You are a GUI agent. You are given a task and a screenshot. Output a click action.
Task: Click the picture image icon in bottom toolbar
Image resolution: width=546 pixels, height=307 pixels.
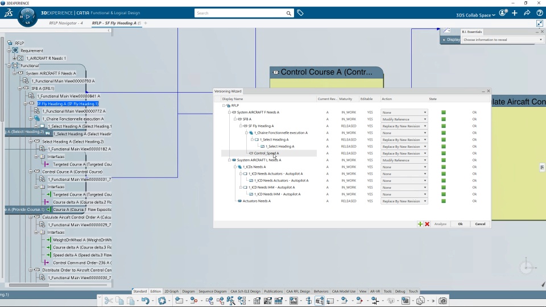coord(293,301)
